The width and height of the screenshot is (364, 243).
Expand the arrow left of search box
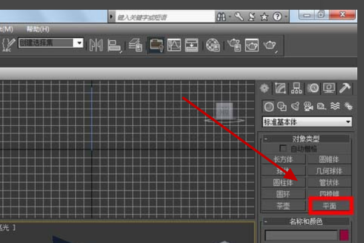pyautogui.click(x=111, y=16)
